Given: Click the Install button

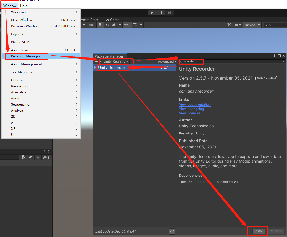Looking at the screenshot, I should [x=259, y=231].
